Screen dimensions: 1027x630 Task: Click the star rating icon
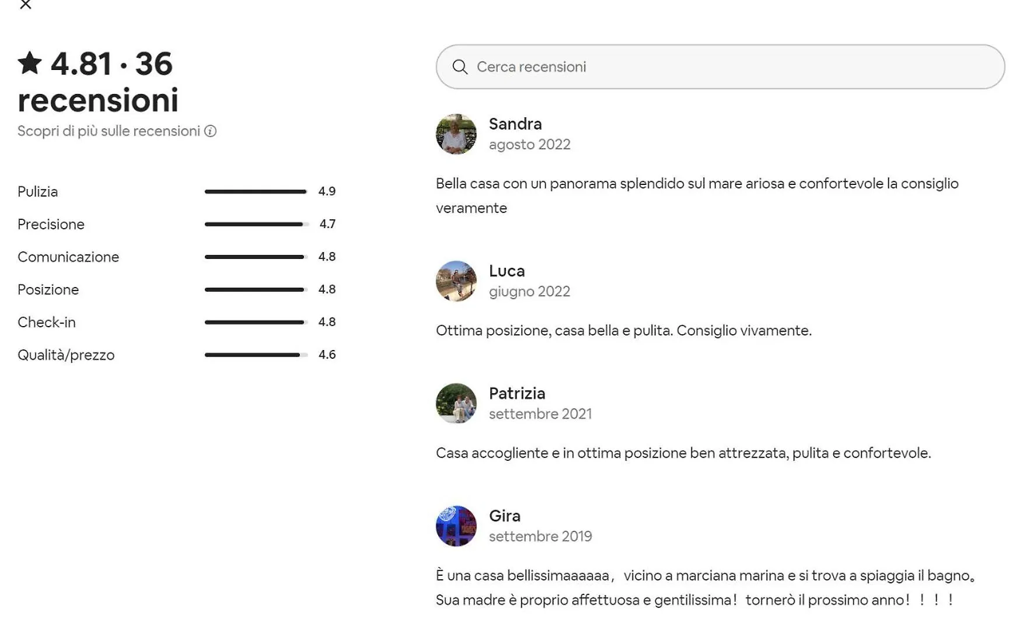[x=30, y=63]
